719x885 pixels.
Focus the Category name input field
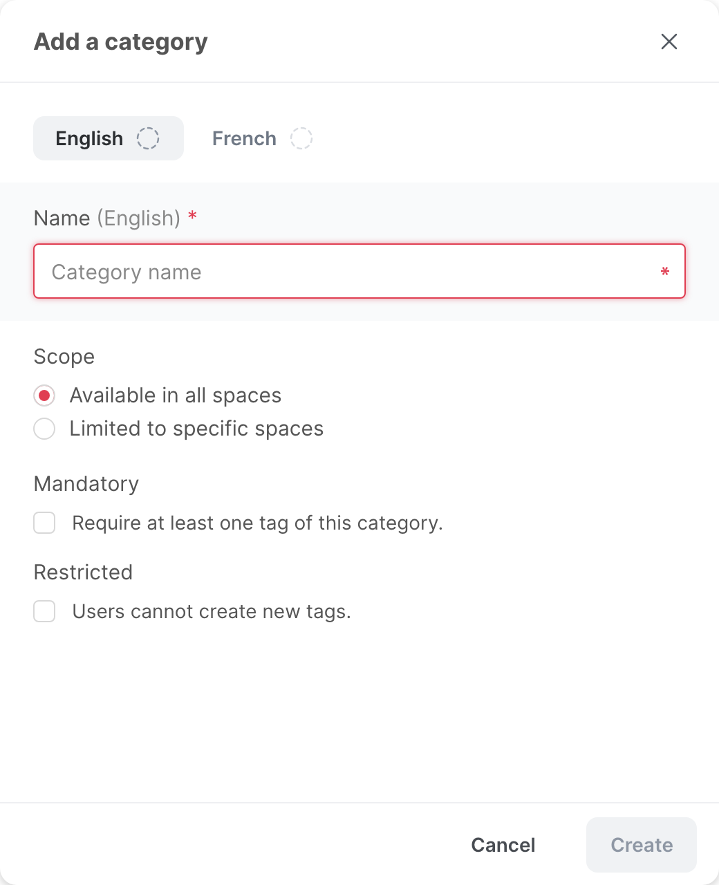pyautogui.click(x=359, y=271)
